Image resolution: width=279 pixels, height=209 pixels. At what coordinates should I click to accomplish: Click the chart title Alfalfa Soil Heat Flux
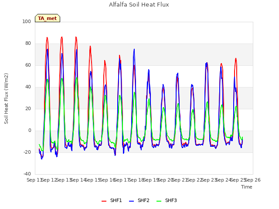139,4
